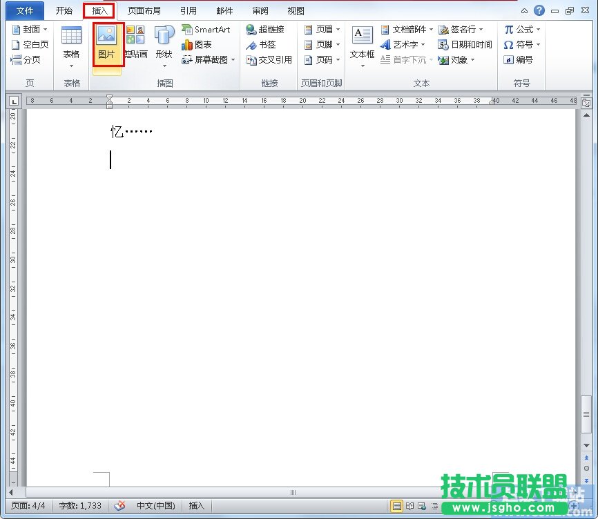Open the File (文件) menu
Image resolution: width=598 pixels, height=519 pixels.
point(25,10)
